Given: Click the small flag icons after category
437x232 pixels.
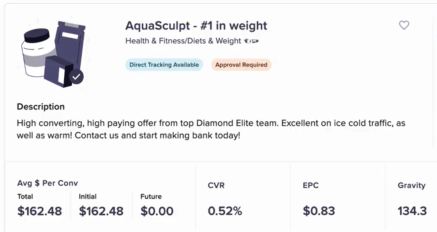Looking at the screenshot, I should coord(252,41).
